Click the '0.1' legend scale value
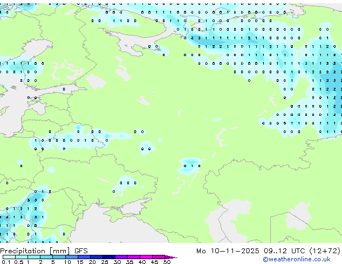The image size is (342, 264). (6, 262)
